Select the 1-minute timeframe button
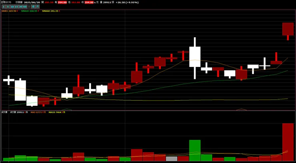296x163 pixels. click(4, 7)
